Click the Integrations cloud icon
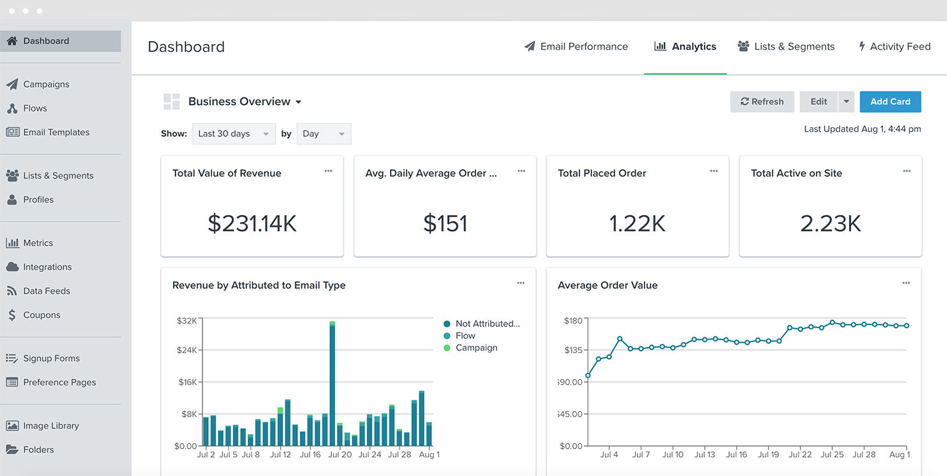The image size is (947, 476). (x=12, y=267)
